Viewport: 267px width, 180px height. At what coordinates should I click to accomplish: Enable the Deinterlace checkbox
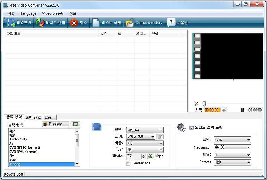coord(128,163)
